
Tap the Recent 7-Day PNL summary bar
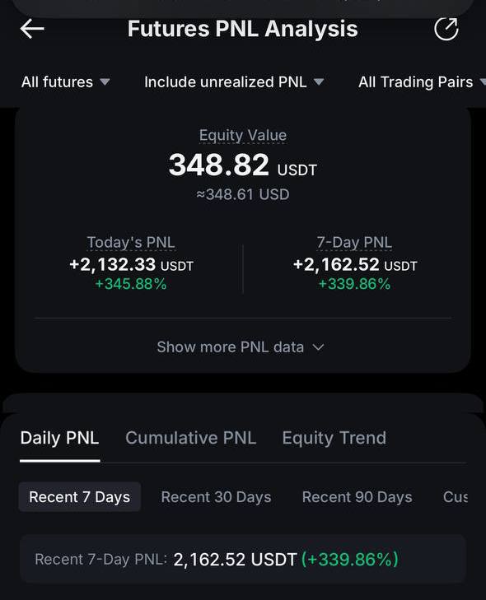tap(243, 559)
